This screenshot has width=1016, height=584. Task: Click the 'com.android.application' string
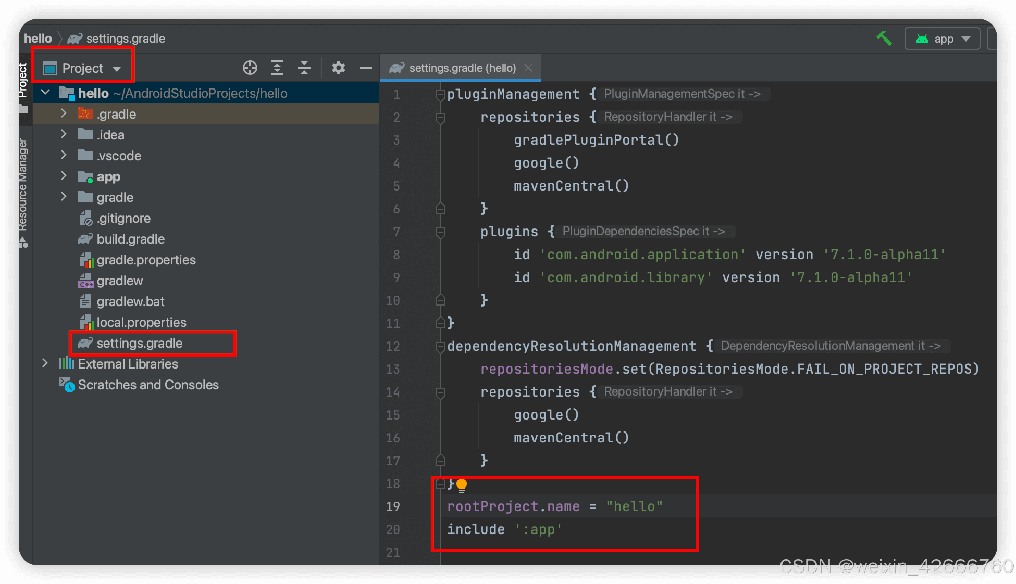[642, 255]
